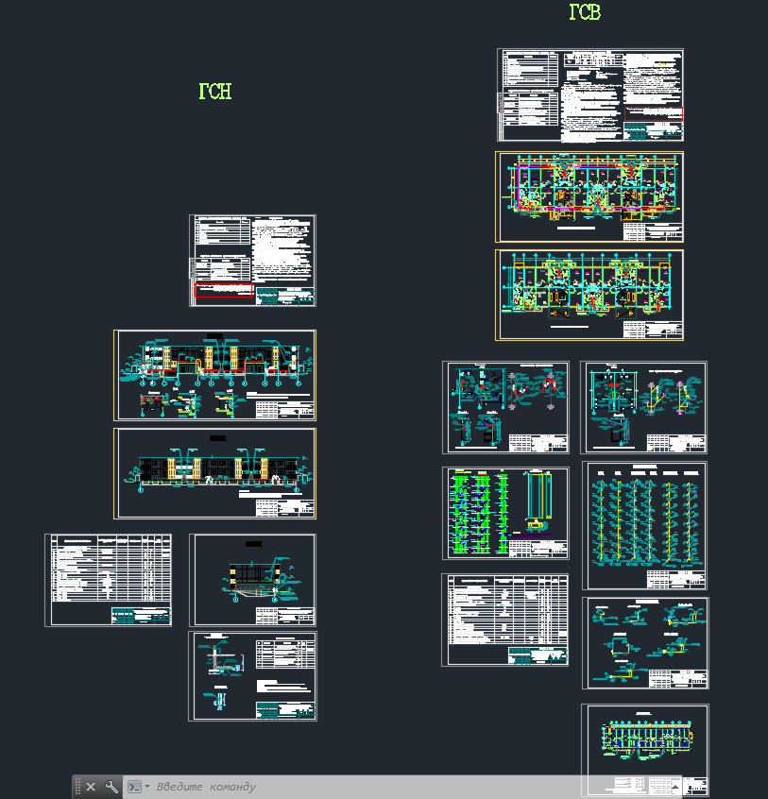Pick ГСВ green riser diagram sheet
The height and width of the screenshot is (799, 768).
(505, 513)
